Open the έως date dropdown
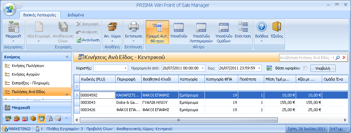 tap(259, 68)
